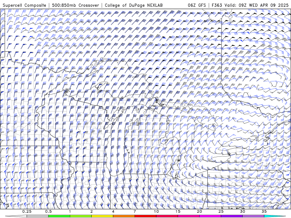Pick the hot pink segment between 15 and 20

pos(188,216)
